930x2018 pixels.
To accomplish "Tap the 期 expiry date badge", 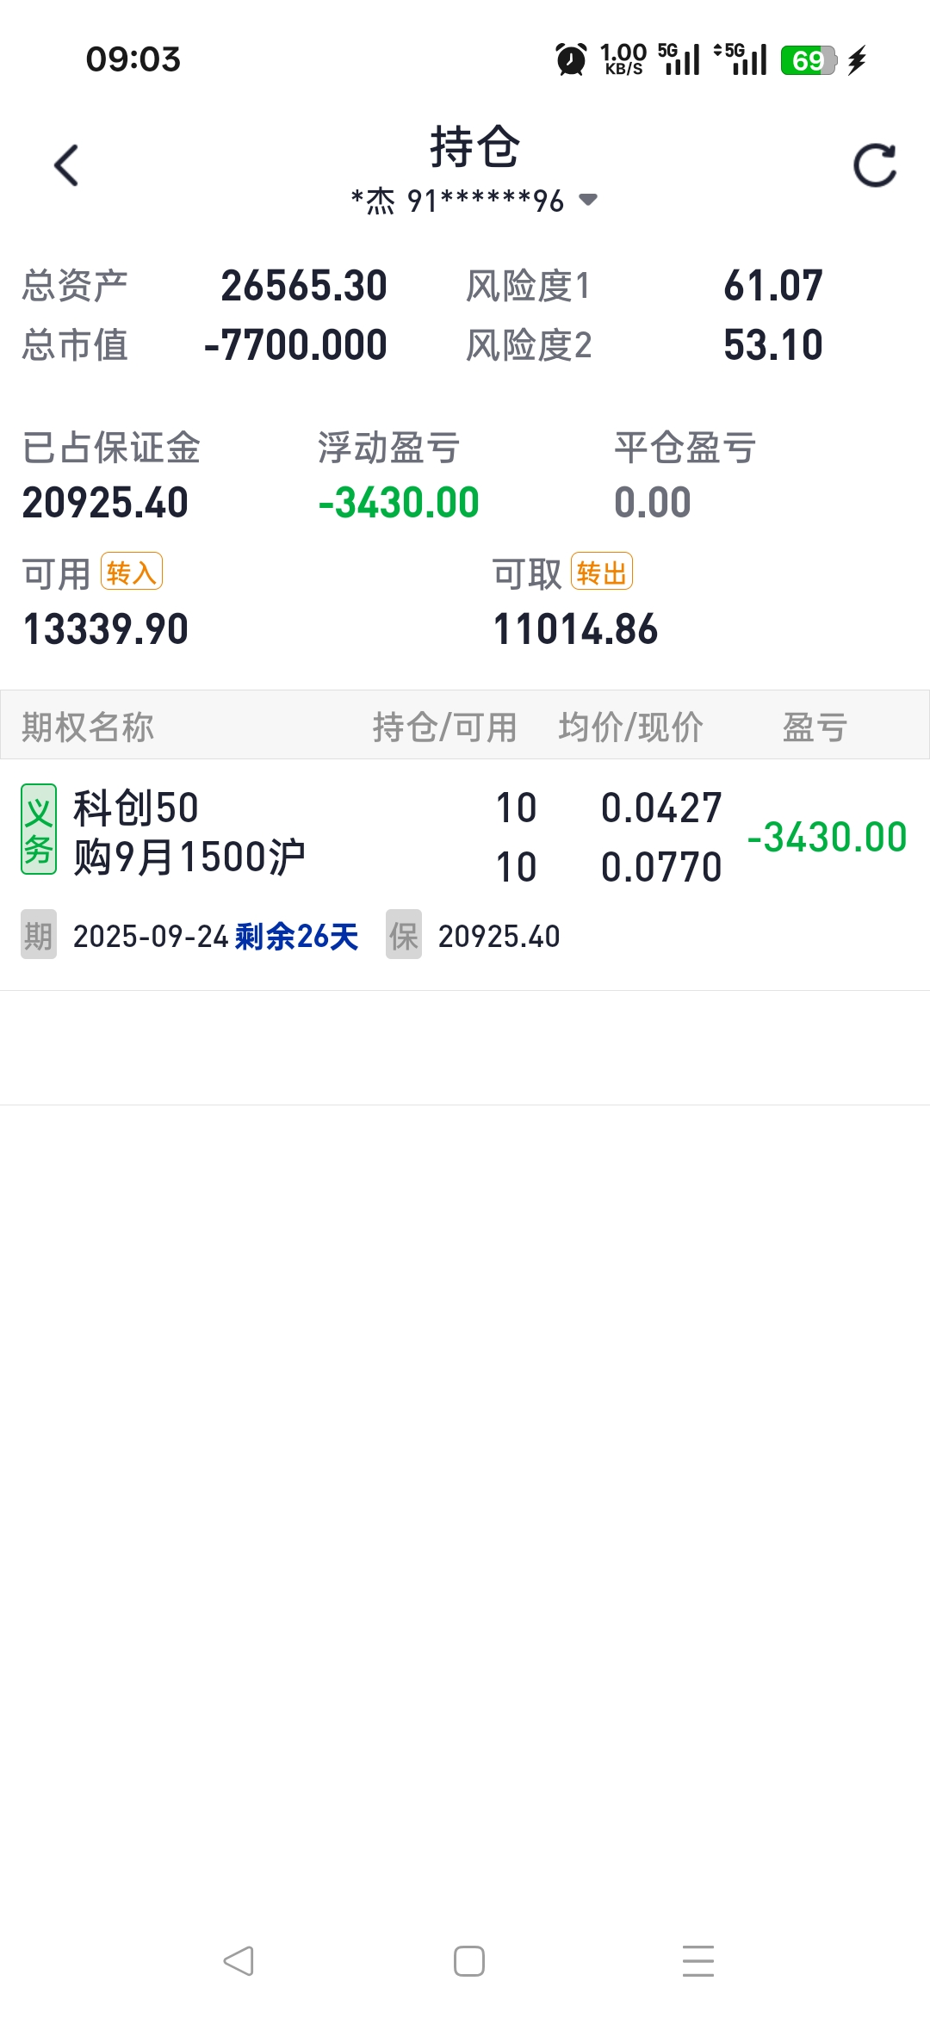I will (x=39, y=935).
